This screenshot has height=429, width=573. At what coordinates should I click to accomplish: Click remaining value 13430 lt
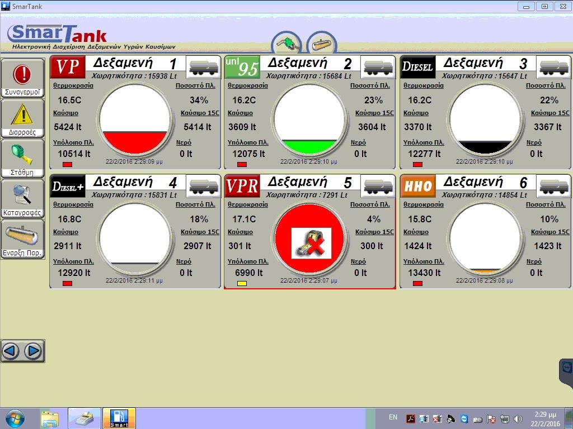pos(424,273)
